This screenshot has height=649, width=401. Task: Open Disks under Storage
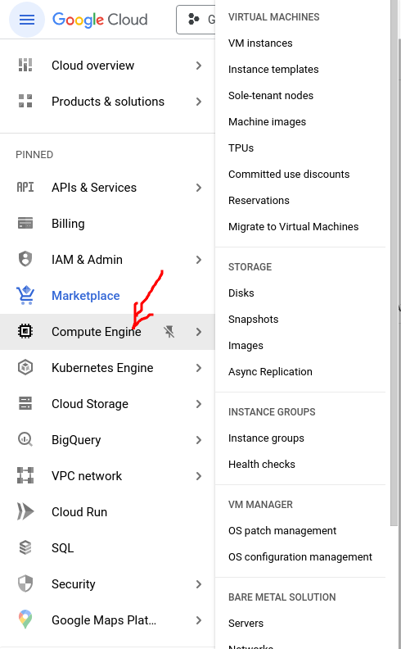(x=241, y=293)
